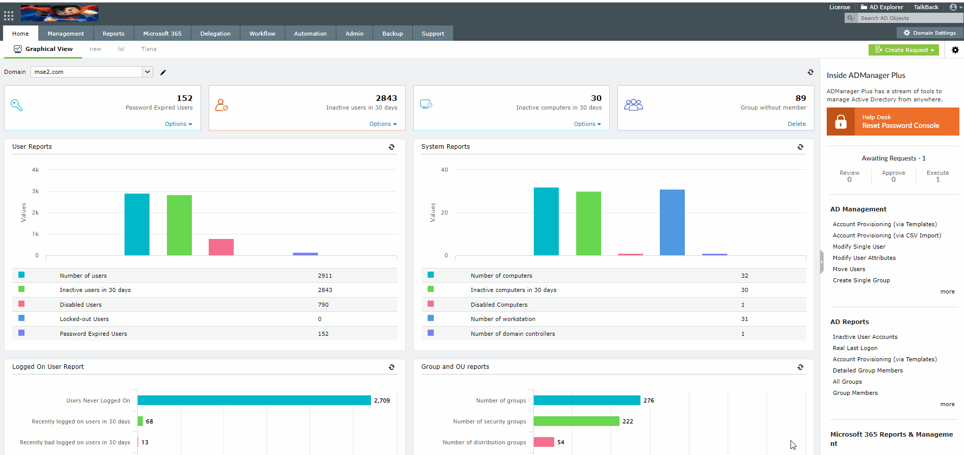
Task: Open Modify Single User link
Action: [859, 247]
